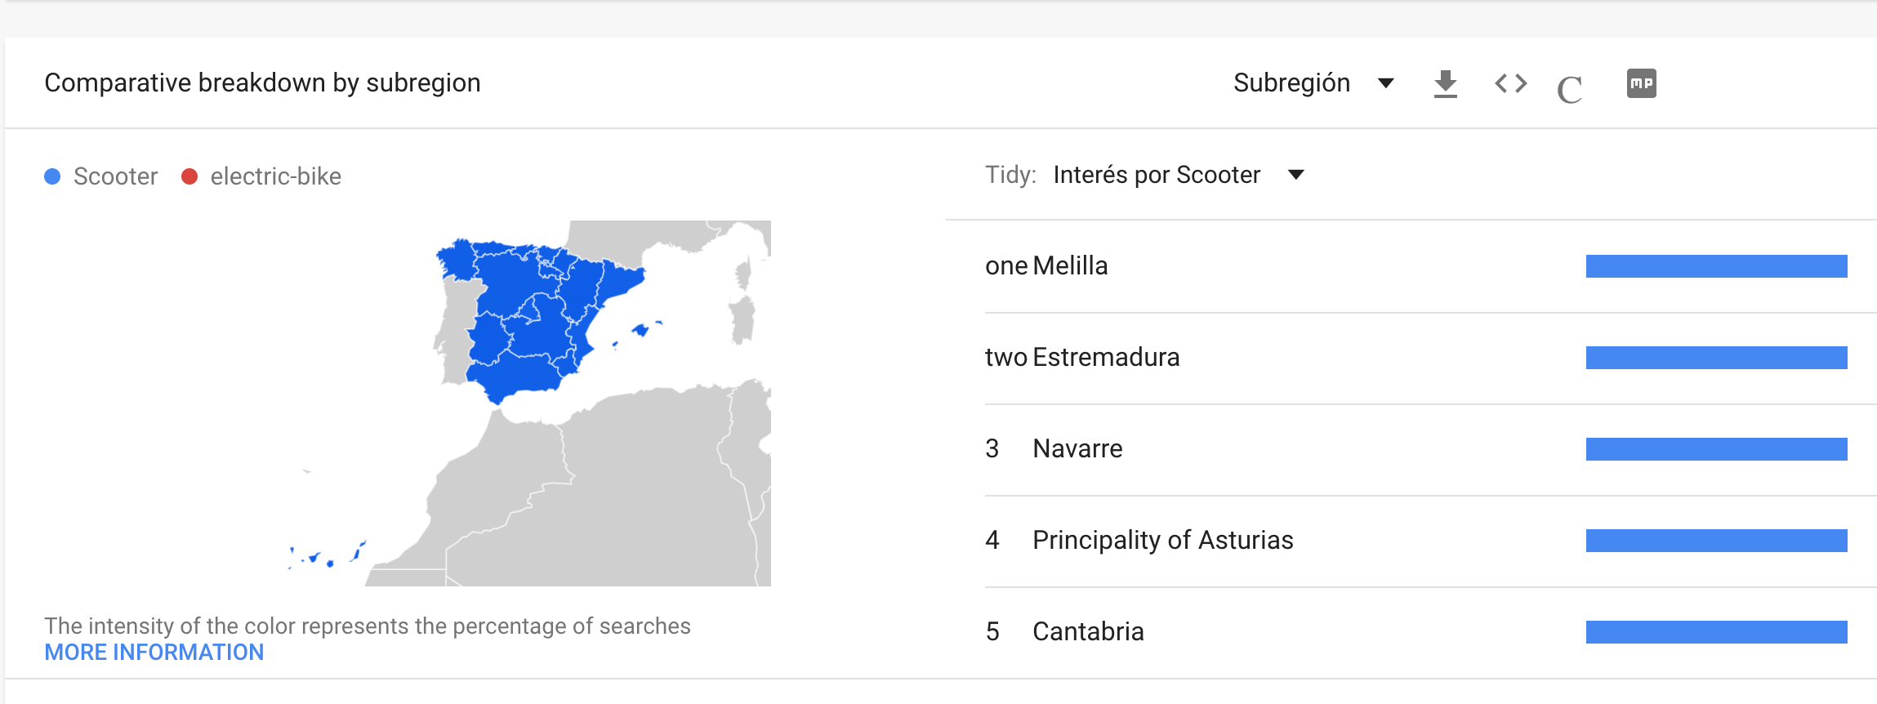The image size is (1877, 704).
Task: Open the Subregión dropdown
Action: click(x=1291, y=82)
